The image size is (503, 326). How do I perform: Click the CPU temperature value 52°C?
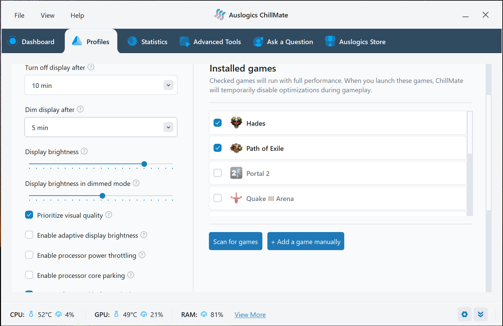click(45, 315)
